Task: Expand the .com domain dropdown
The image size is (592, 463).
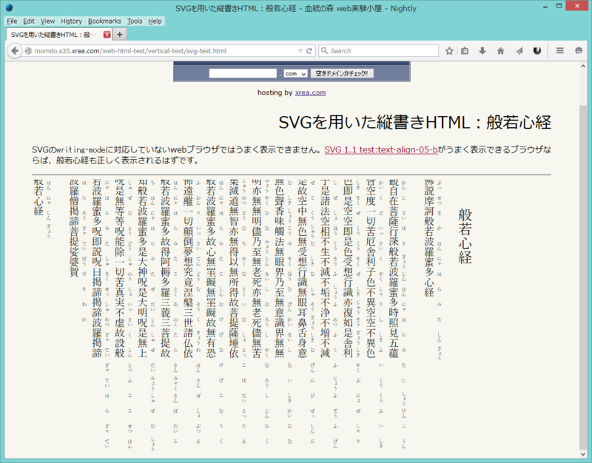Action: point(295,73)
